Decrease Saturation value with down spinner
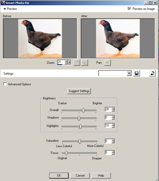 point(113,142)
